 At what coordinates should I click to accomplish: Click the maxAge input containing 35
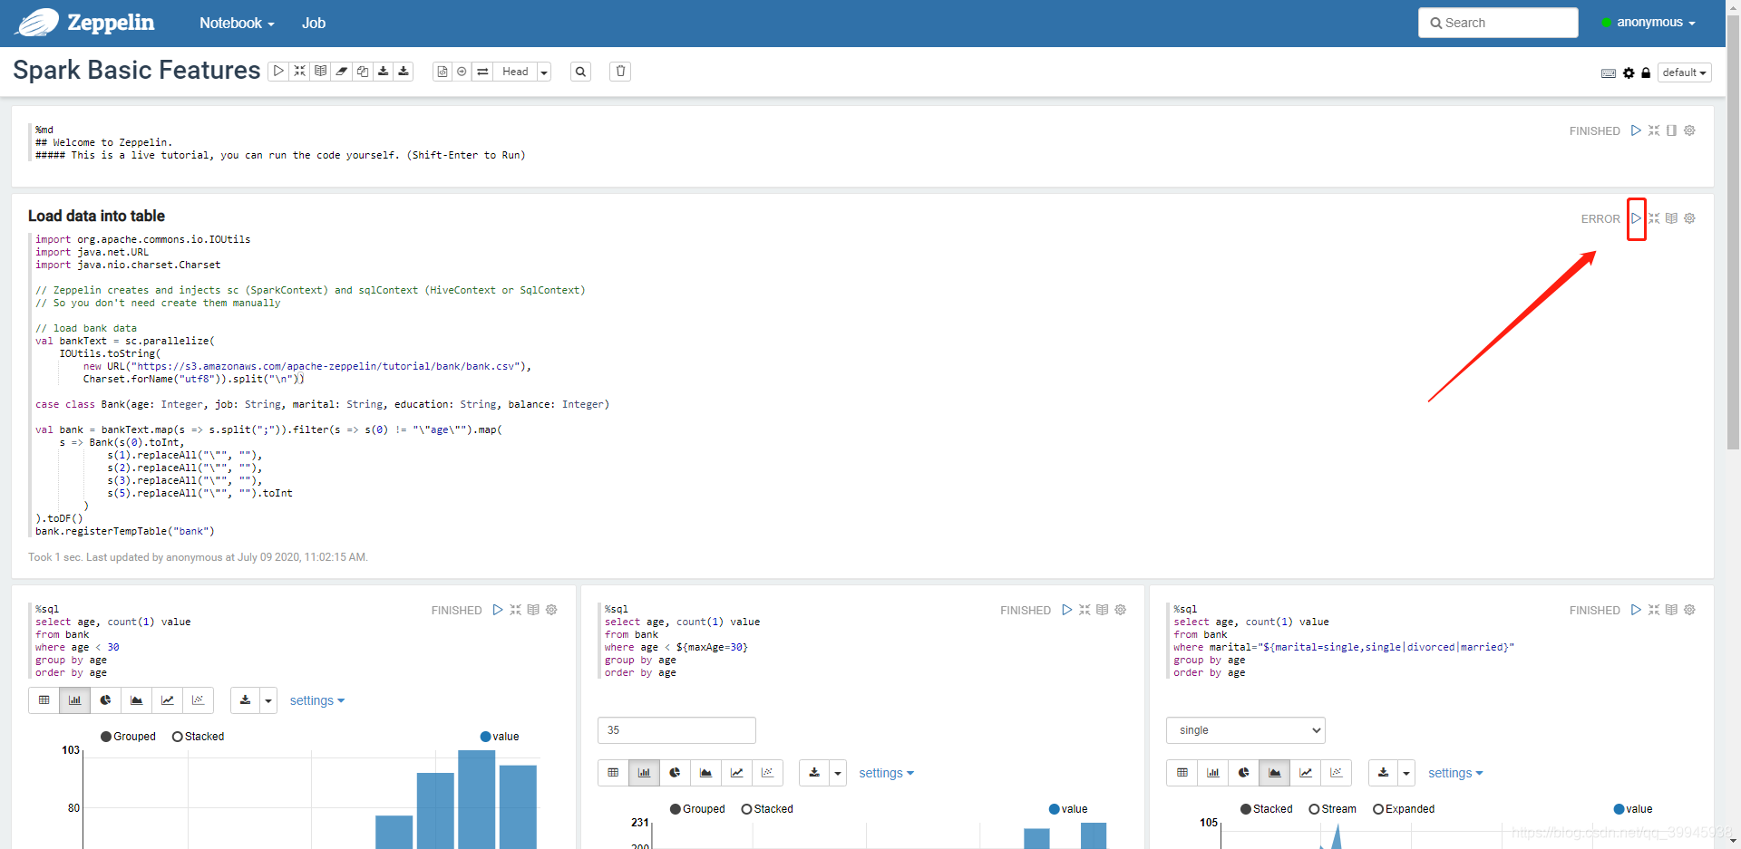[x=676, y=730]
